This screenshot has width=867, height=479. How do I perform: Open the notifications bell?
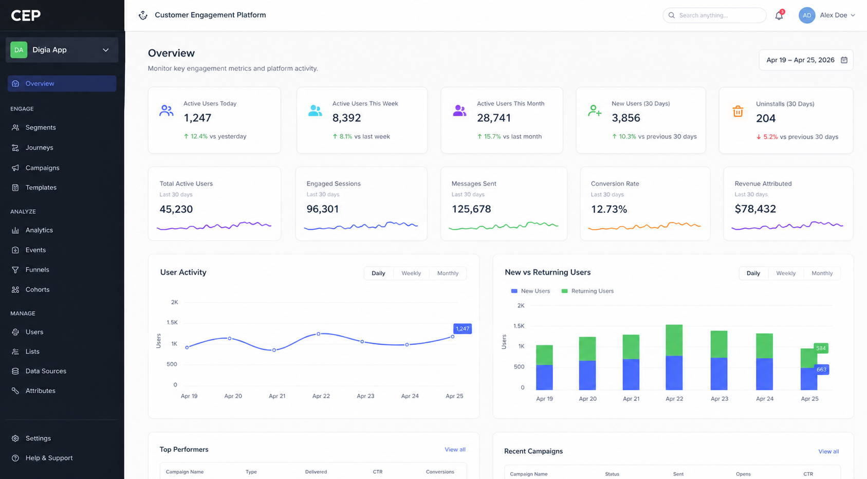pyautogui.click(x=779, y=15)
